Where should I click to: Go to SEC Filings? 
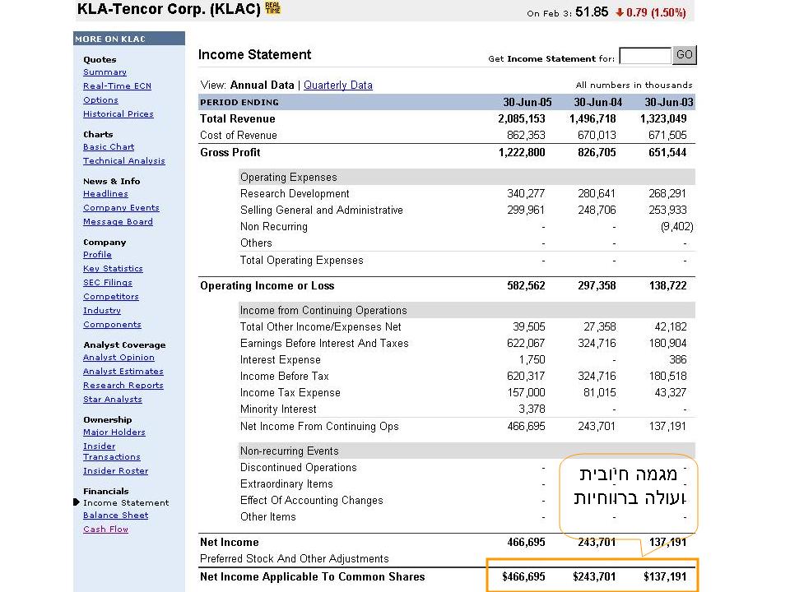(107, 283)
